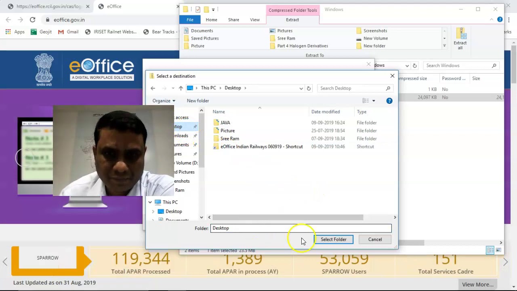
Task: Open Chrome Apps bookmark
Action: point(15,32)
